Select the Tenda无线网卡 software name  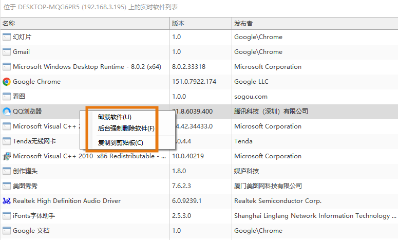[x=34, y=141]
